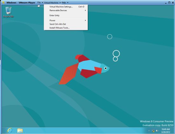Open the Help menu
Viewport: 175px width, 134px height.
64,3
